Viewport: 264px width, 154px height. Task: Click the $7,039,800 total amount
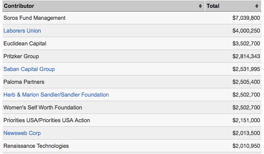tap(246, 18)
